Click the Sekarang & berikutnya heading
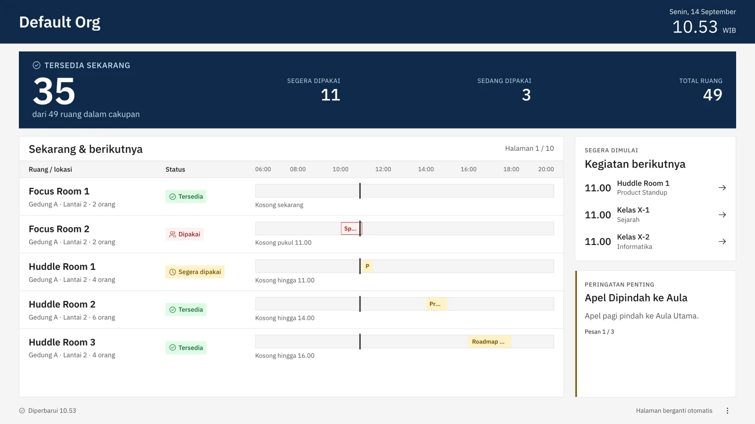The width and height of the screenshot is (755, 424). coord(85,149)
